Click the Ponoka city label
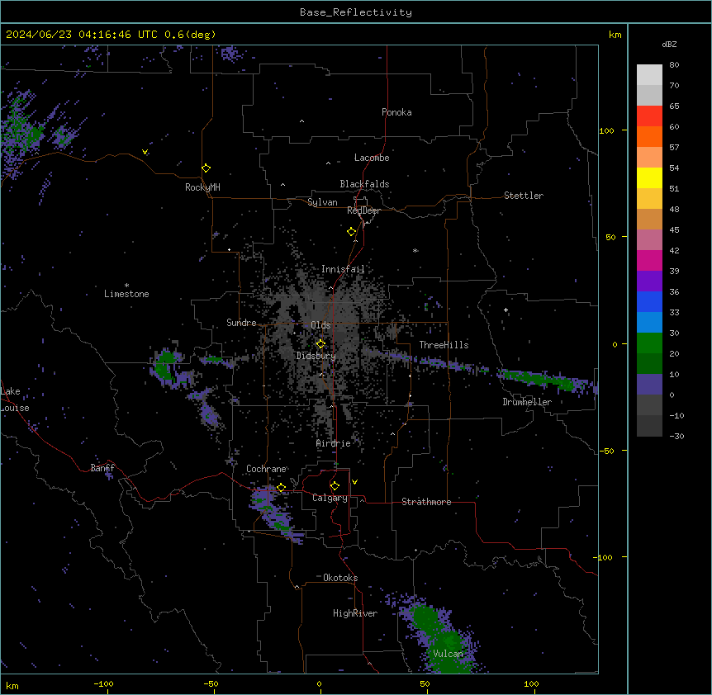 [x=396, y=112]
